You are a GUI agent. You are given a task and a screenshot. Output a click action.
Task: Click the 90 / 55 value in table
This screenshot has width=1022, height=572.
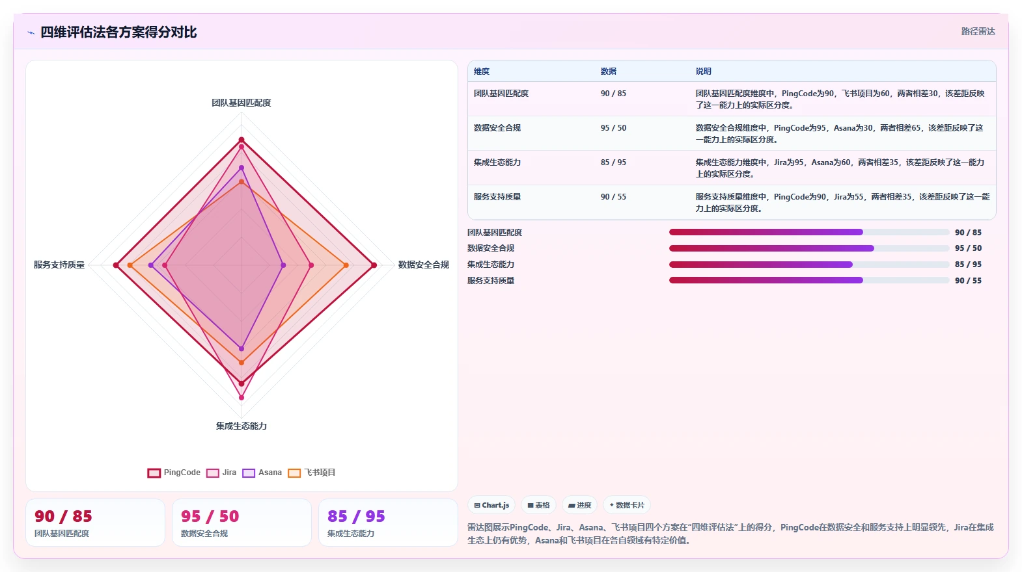pos(613,197)
